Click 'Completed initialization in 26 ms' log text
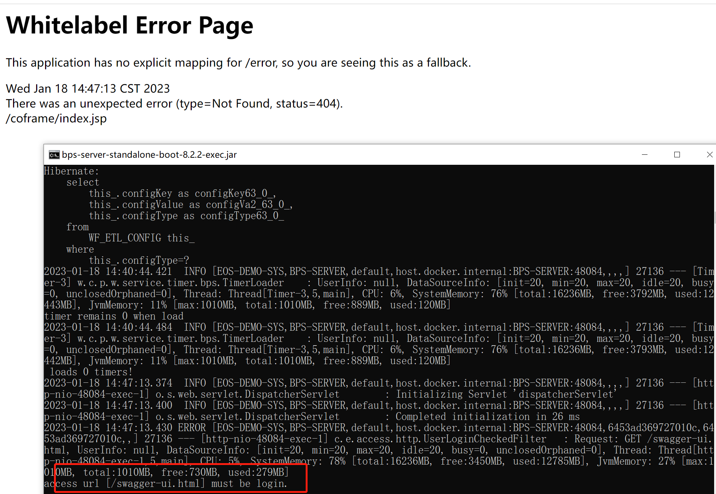The height and width of the screenshot is (494, 716). click(487, 417)
